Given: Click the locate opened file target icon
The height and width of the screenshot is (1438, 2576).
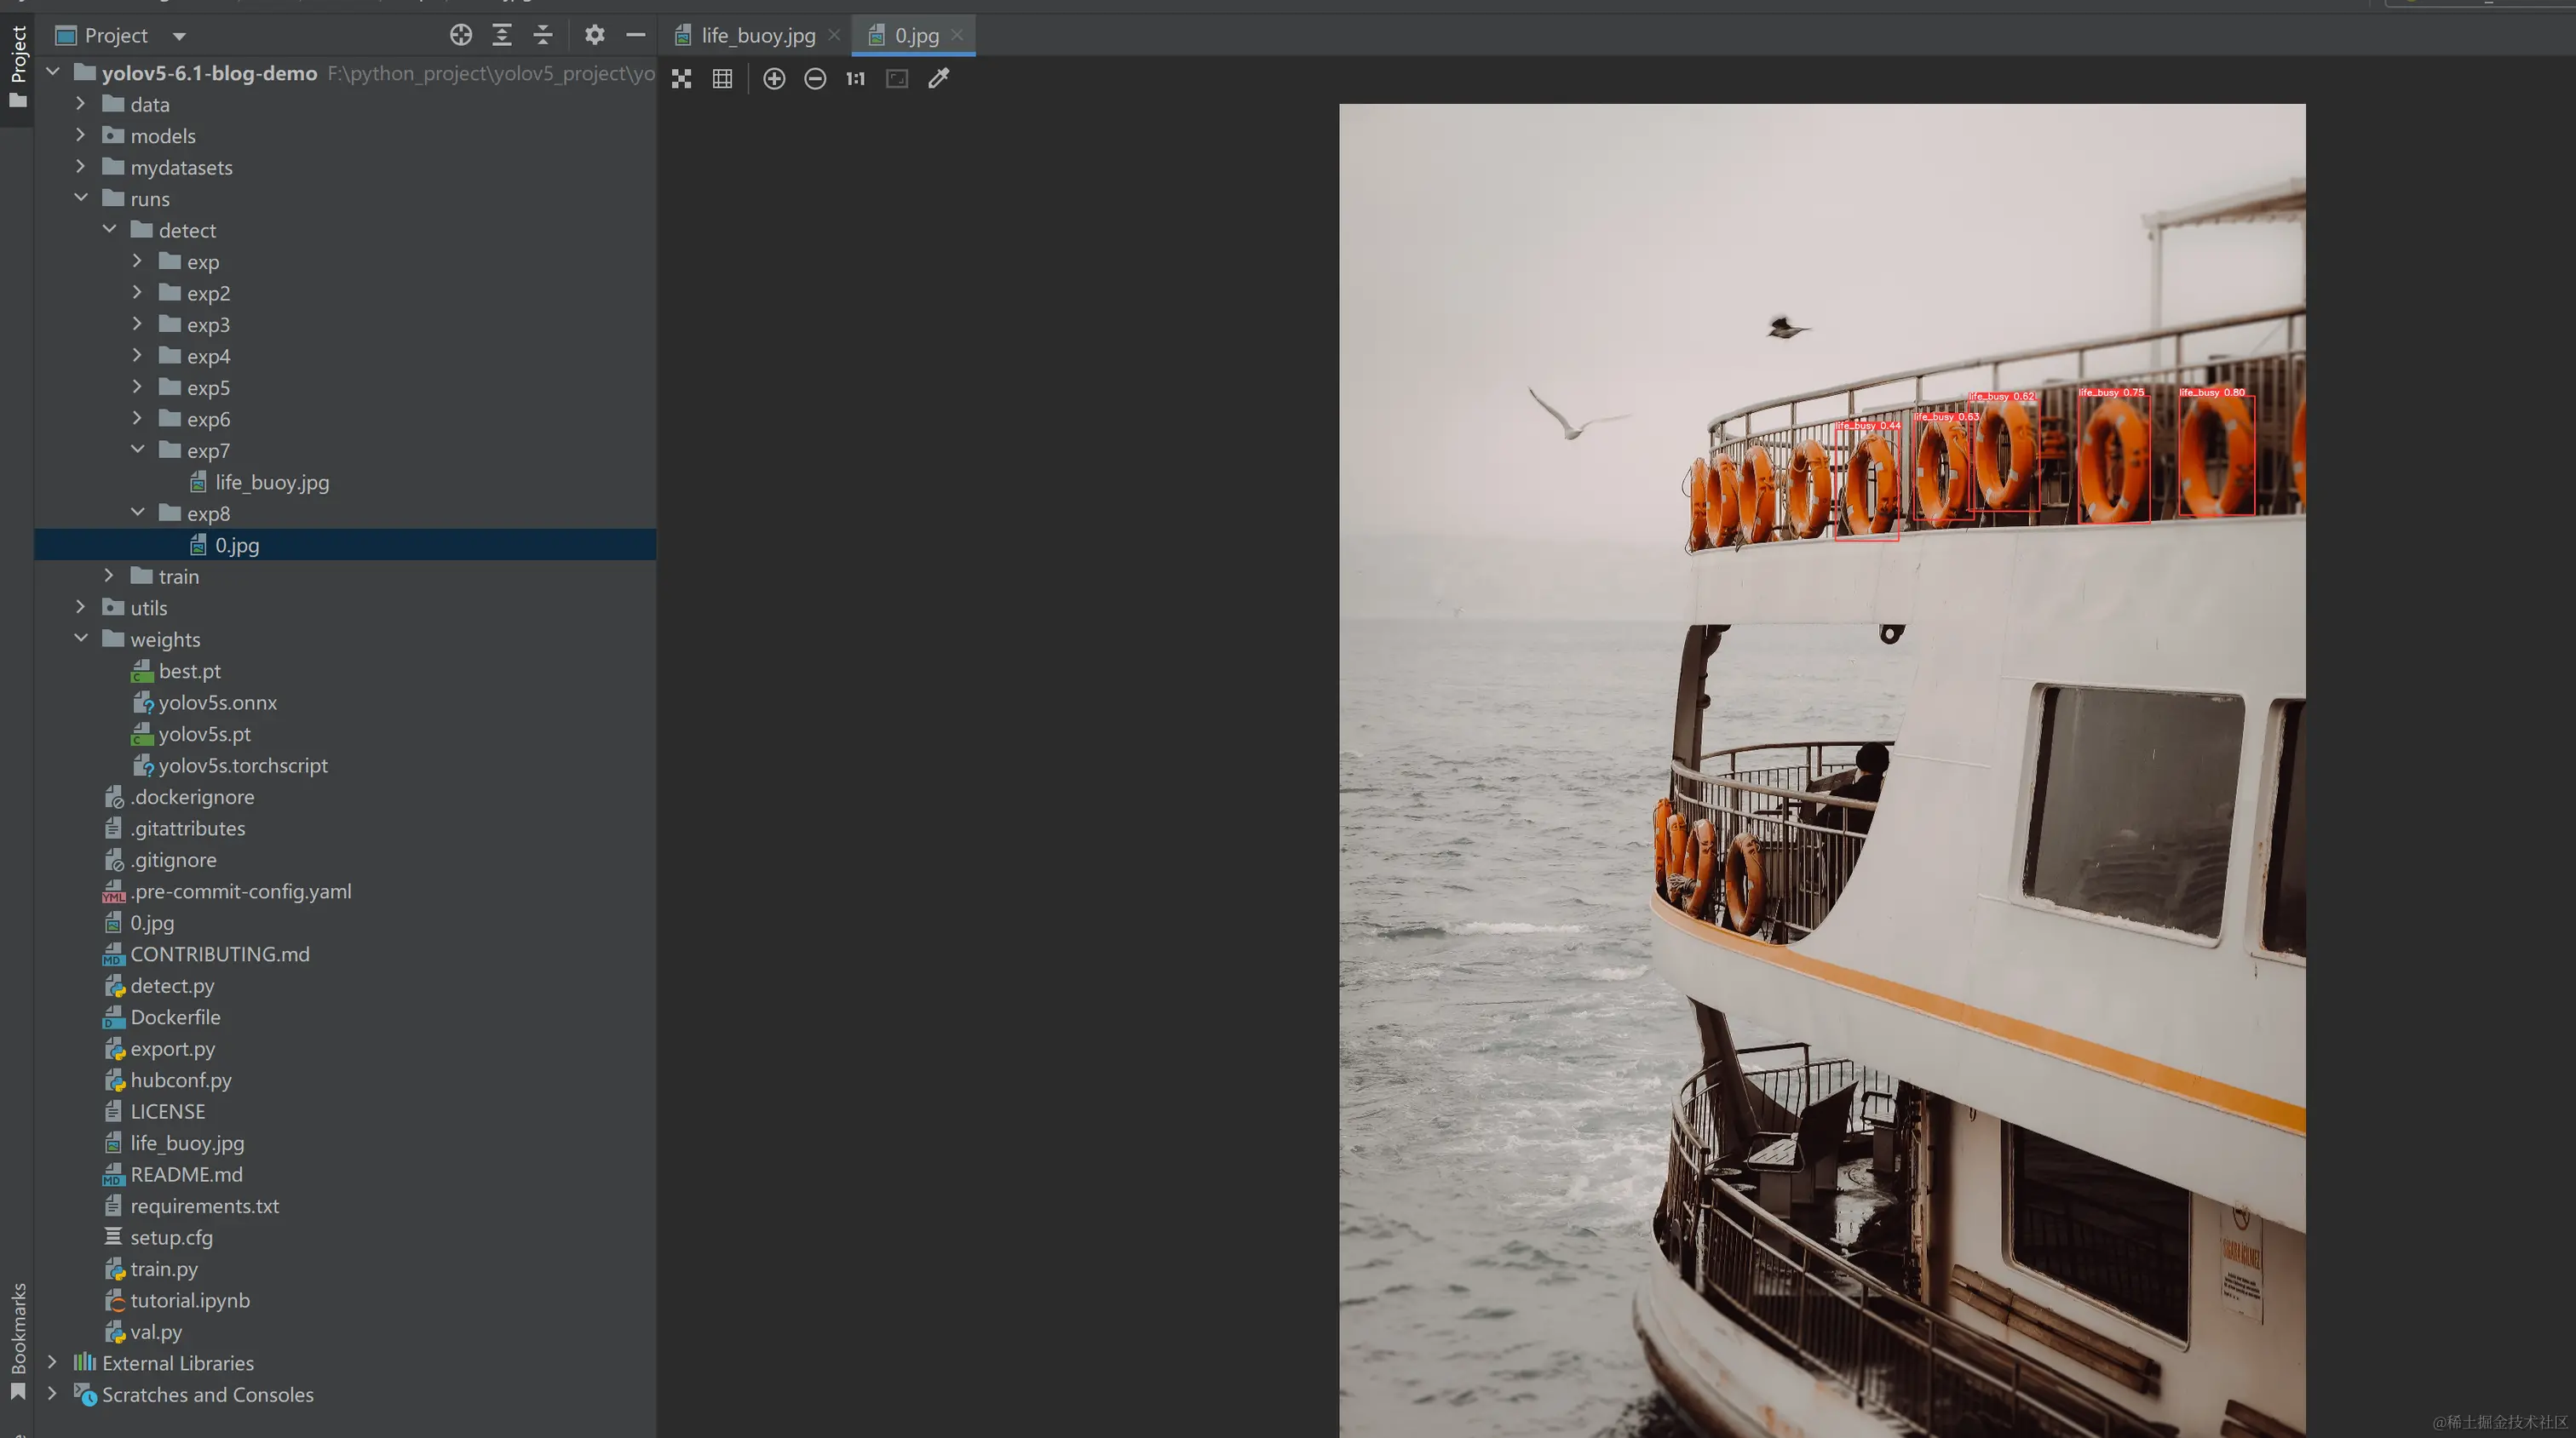Looking at the screenshot, I should (x=460, y=36).
